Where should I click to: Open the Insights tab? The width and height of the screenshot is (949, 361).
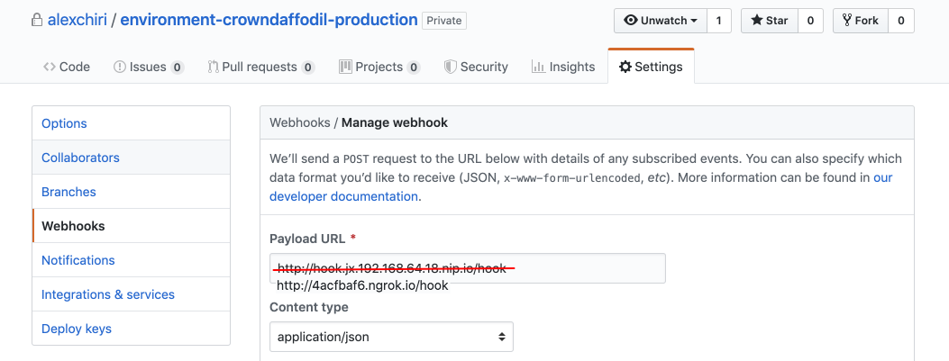563,67
